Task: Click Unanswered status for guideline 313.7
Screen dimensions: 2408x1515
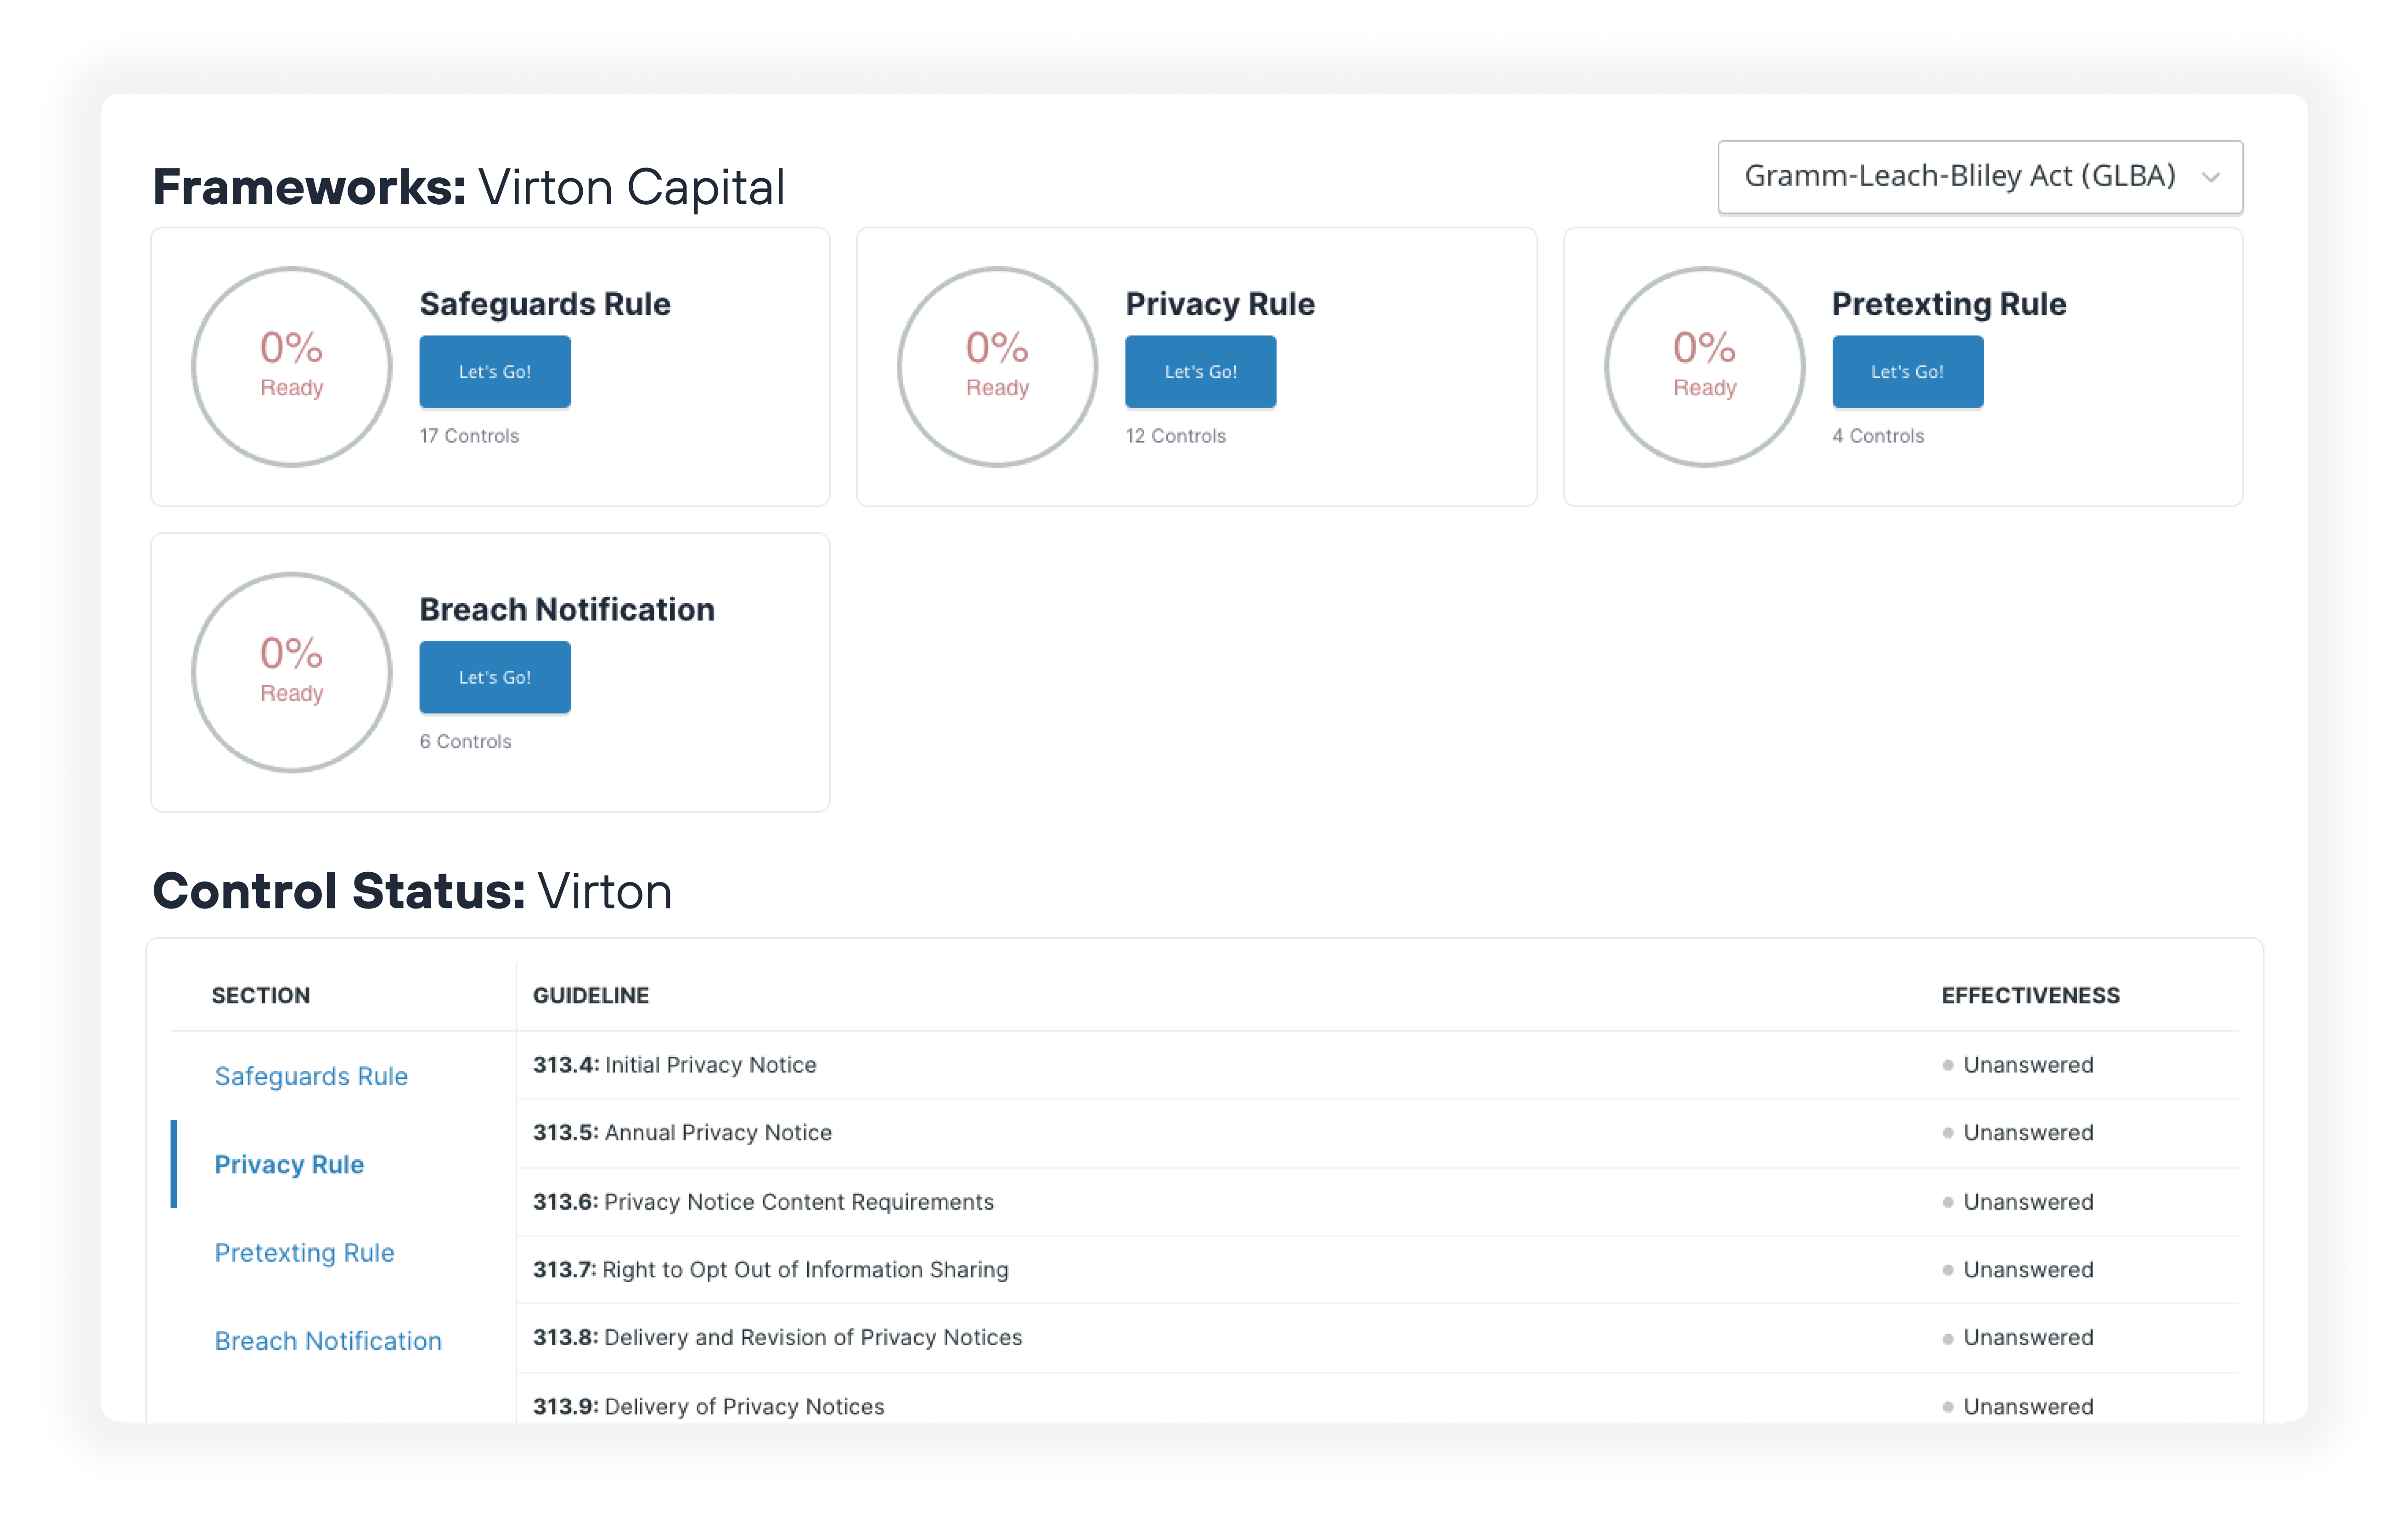Action: [2018, 1270]
